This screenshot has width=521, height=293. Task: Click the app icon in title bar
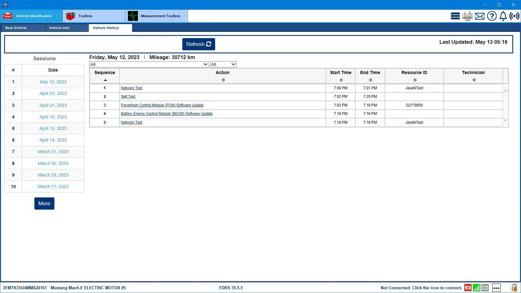5,5
